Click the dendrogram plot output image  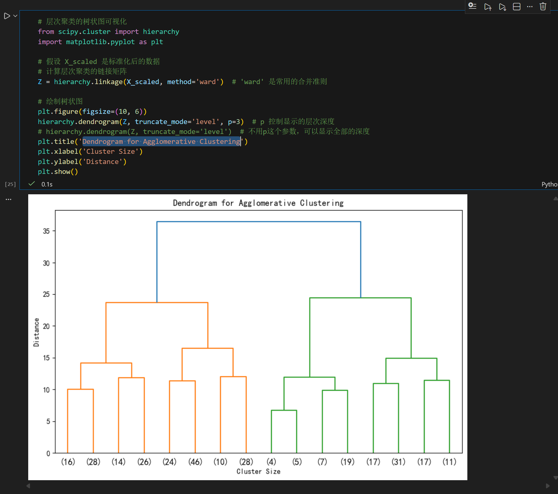tap(248, 337)
